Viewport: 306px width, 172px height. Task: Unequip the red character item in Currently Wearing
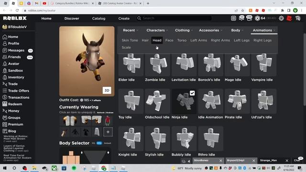tap(107, 120)
